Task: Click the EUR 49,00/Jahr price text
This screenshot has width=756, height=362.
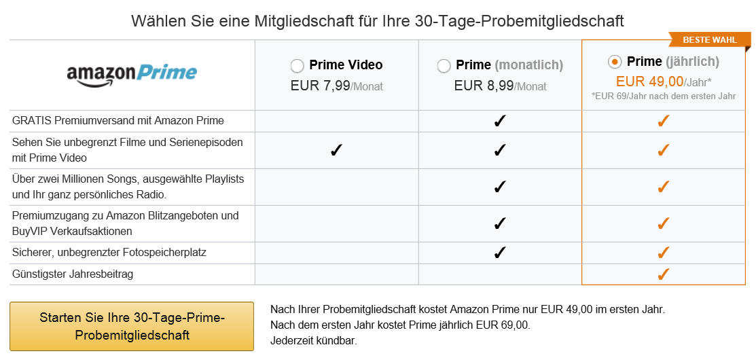Action: click(x=664, y=81)
